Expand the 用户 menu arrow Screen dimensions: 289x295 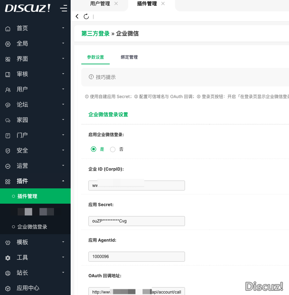[x=63, y=89]
